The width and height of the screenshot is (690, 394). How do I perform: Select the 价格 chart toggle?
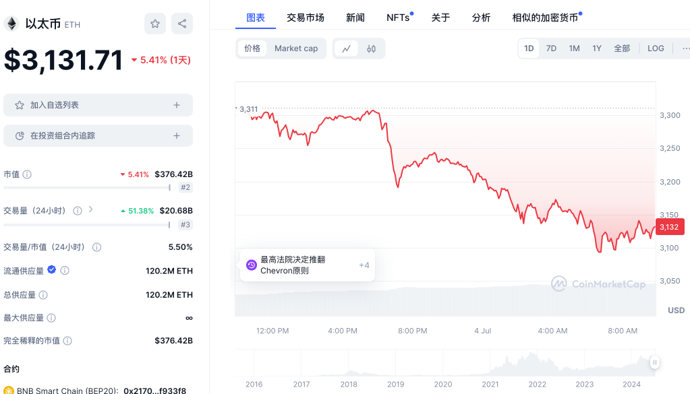coord(252,48)
